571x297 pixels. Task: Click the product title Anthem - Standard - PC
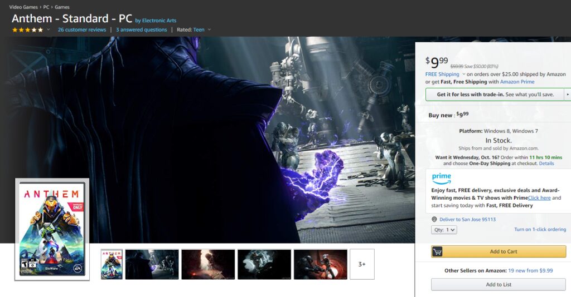72,18
